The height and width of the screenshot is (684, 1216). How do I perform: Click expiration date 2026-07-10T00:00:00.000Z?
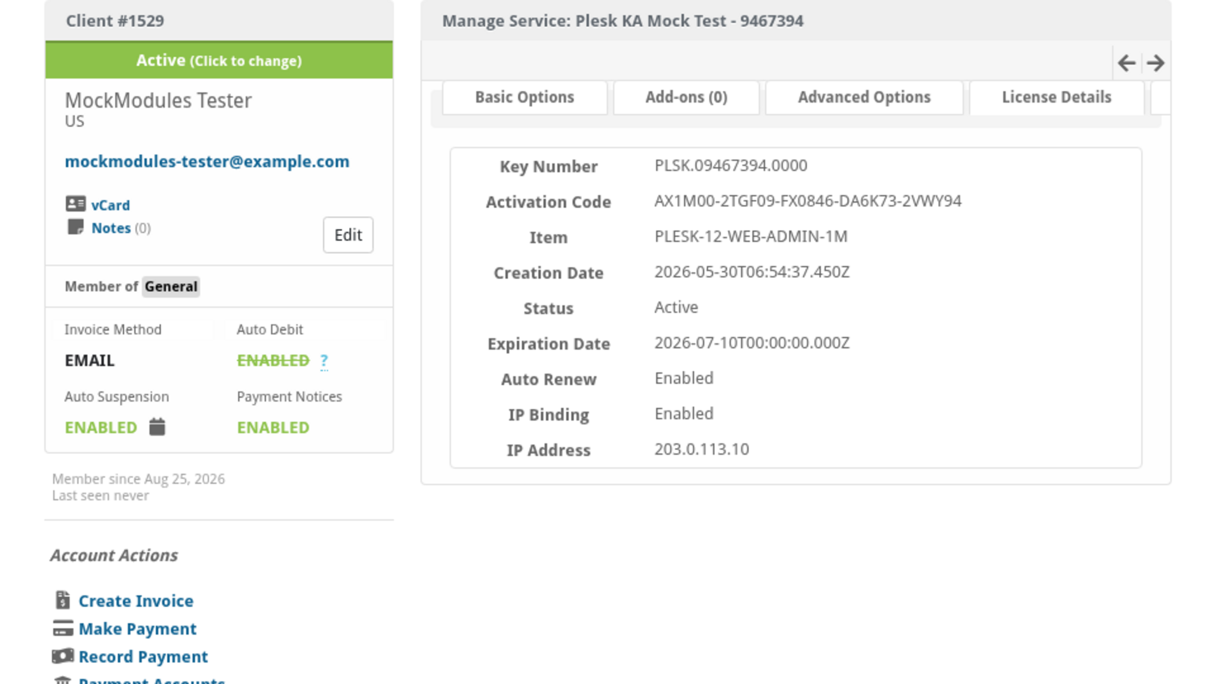752,343
